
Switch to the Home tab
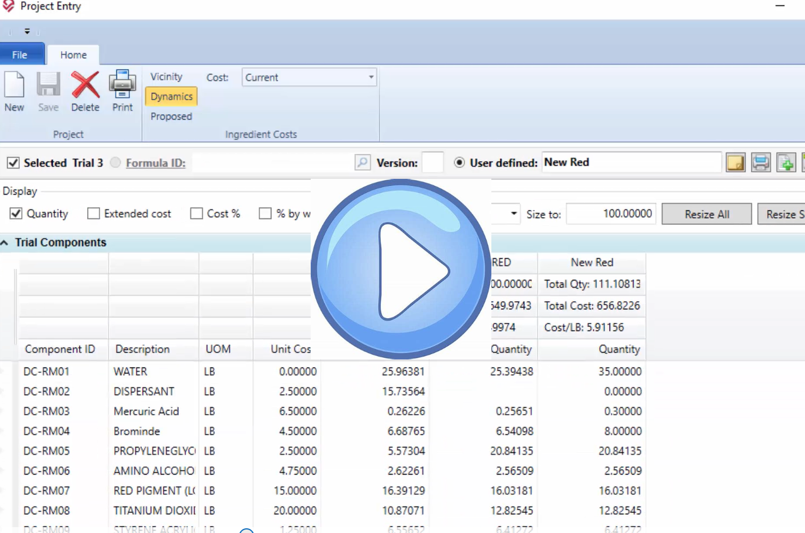pos(74,55)
